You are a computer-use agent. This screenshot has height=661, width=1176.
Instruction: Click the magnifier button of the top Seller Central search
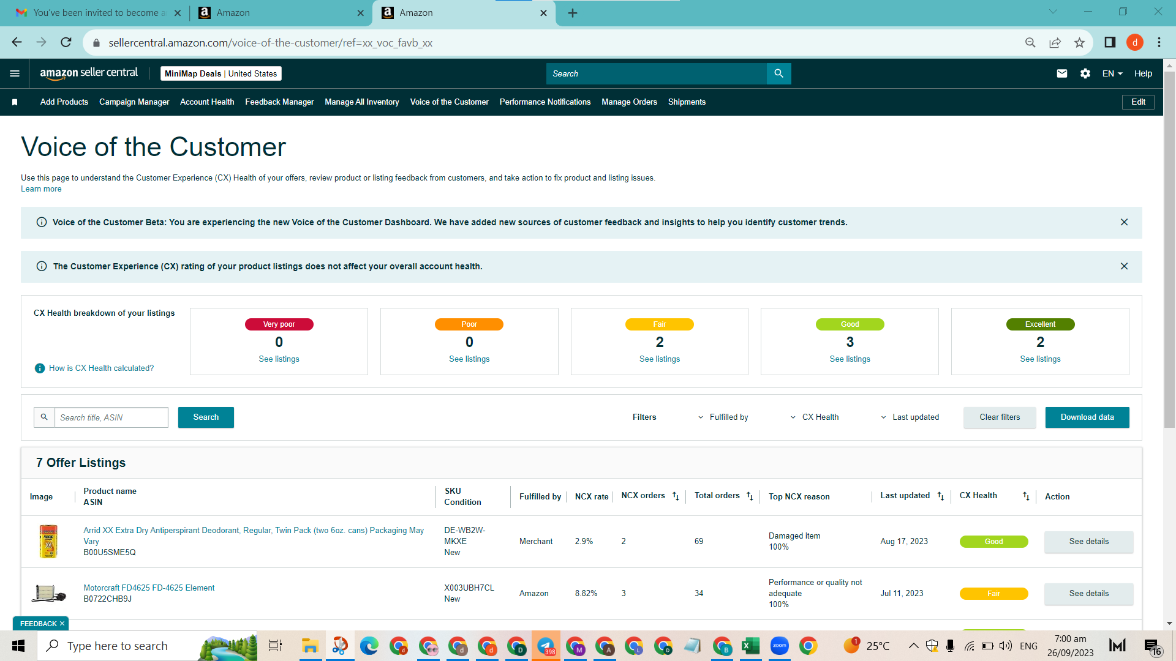778,73
